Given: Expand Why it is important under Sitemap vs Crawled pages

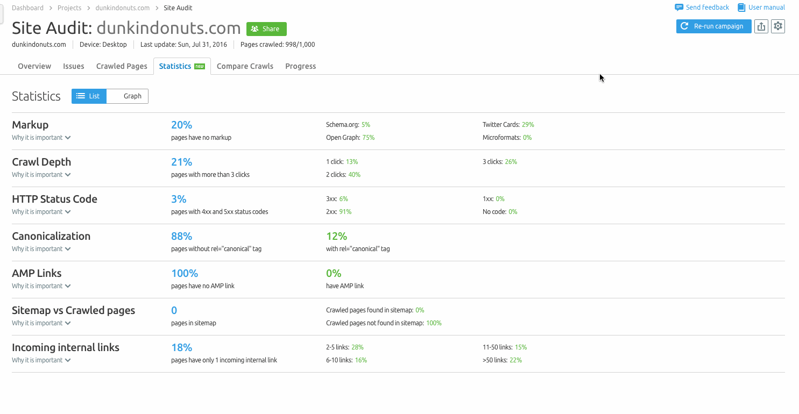Looking at the screenshot, I should [x=41, y=323].
